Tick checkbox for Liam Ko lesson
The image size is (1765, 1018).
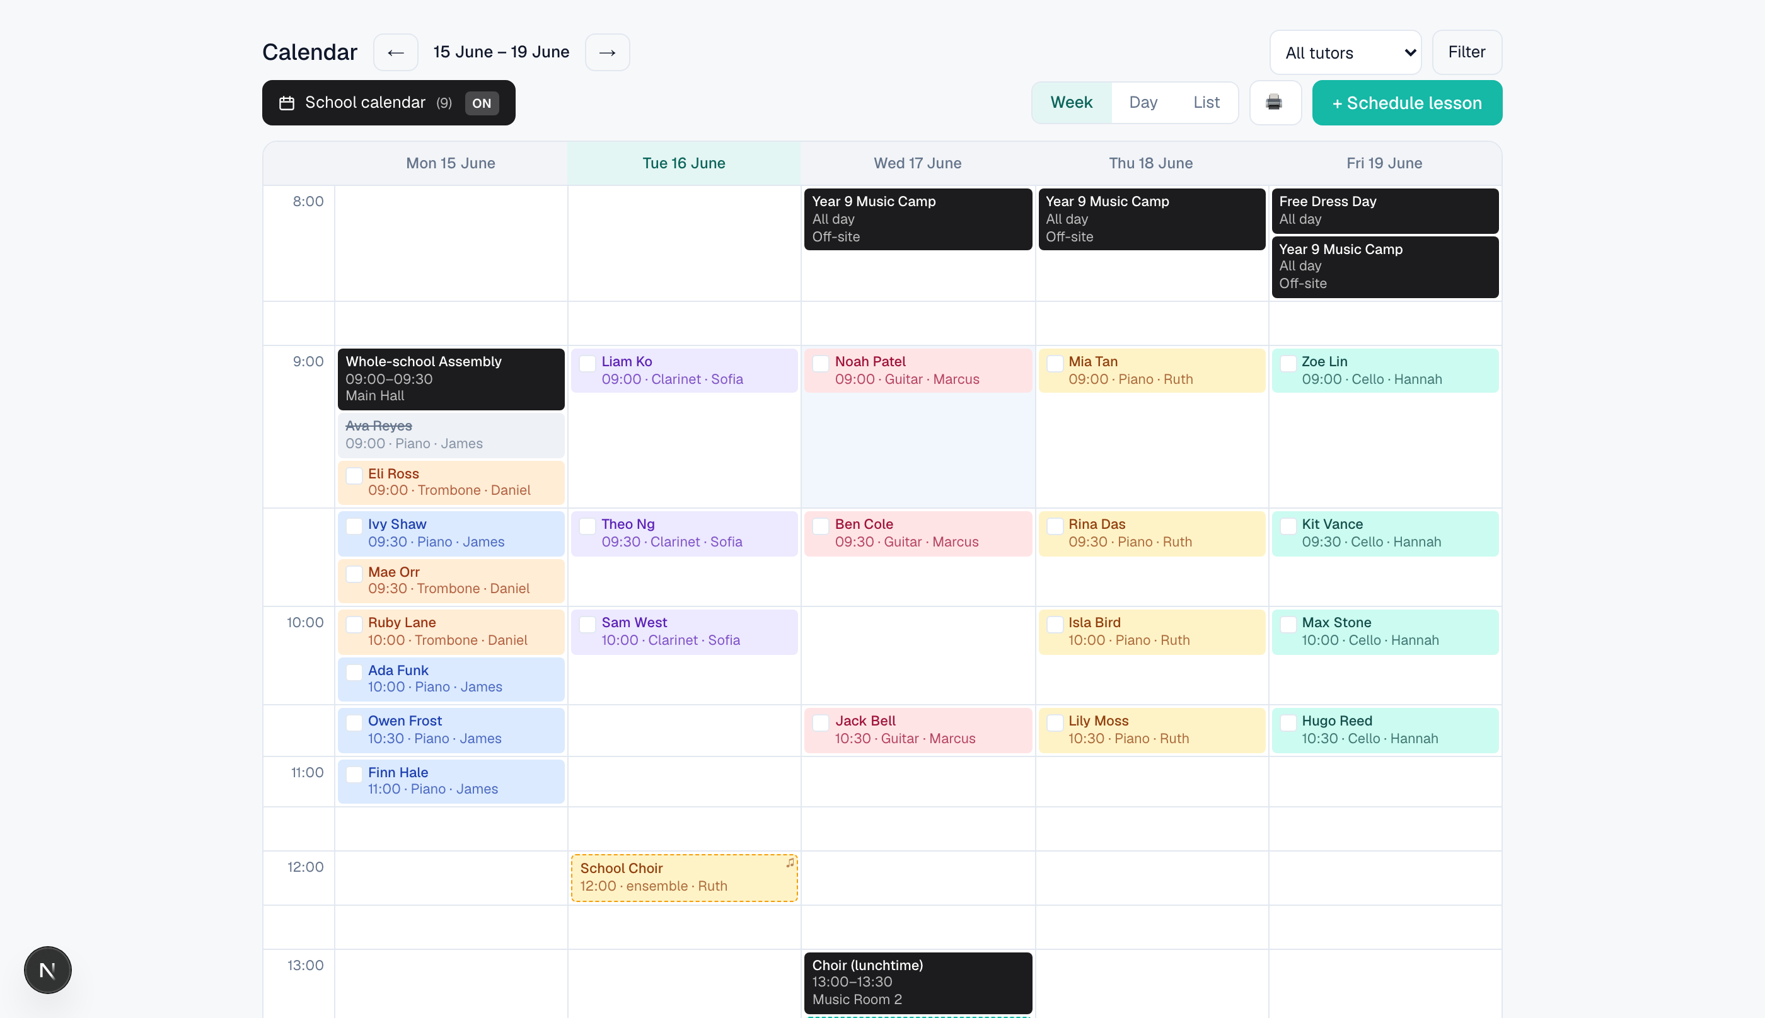[588, 364]
